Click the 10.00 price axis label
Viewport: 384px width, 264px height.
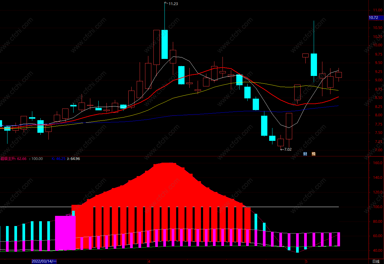point(378,45)
